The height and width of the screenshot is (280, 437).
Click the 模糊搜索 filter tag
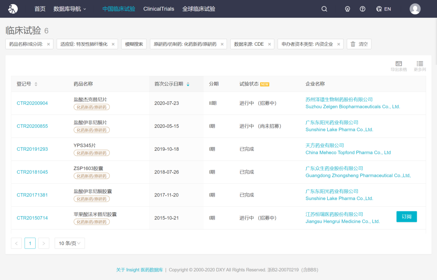pos(134,44)
